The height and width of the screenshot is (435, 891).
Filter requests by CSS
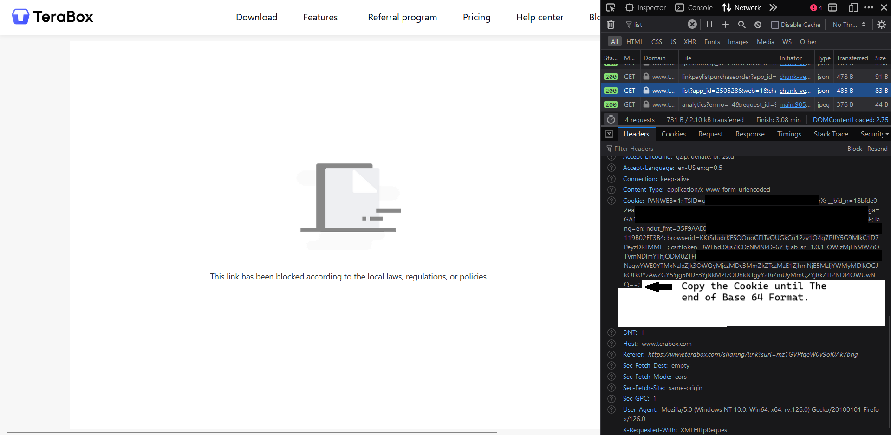(x=657, y=42)
